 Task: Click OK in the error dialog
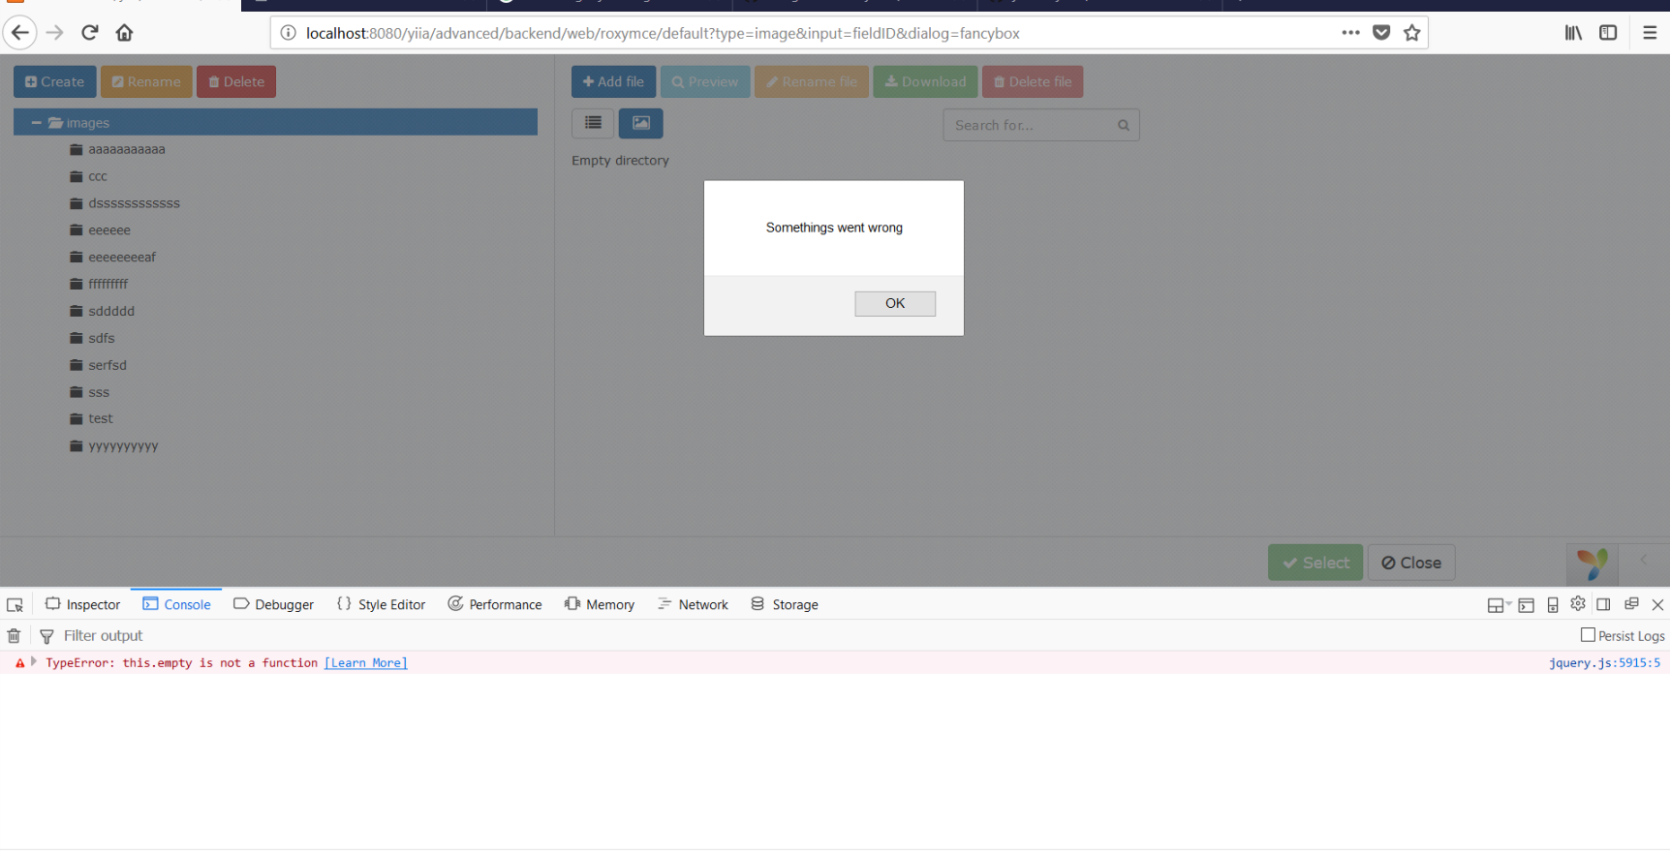(x=895, y=304)
